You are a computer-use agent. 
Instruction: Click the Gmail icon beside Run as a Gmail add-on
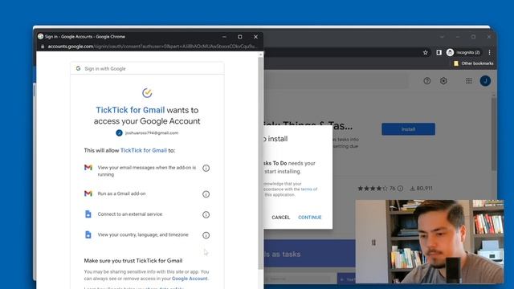coord(88,193)
